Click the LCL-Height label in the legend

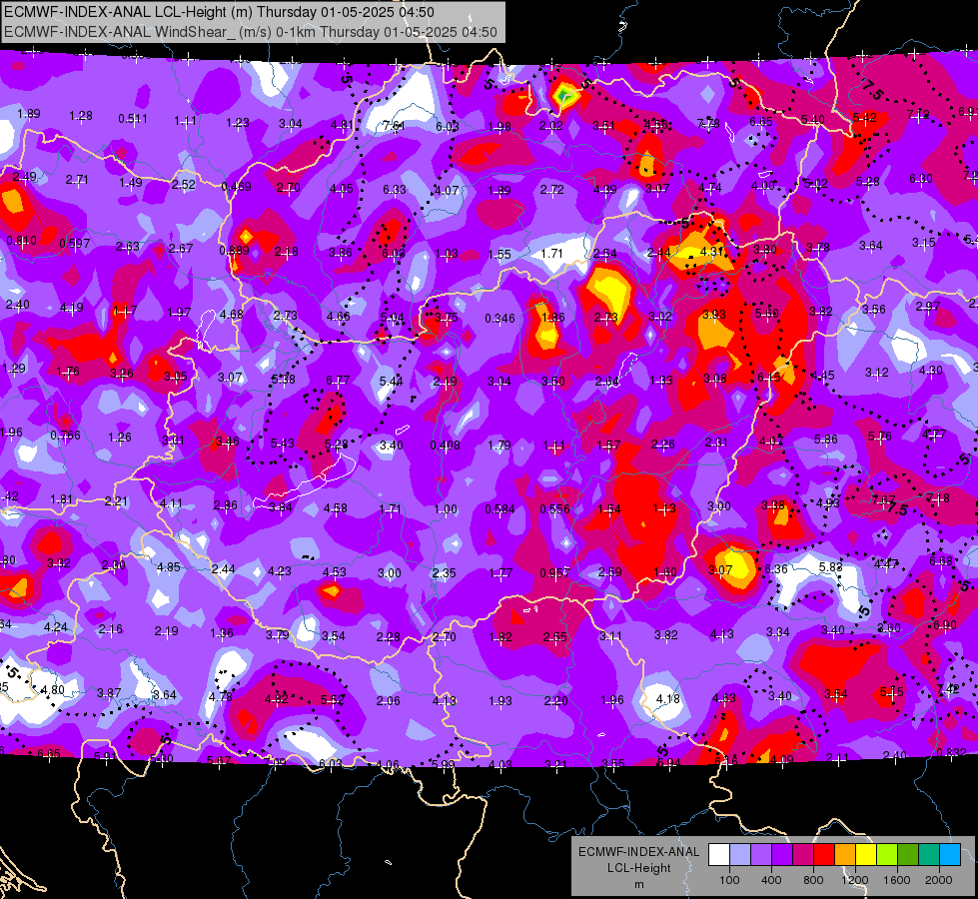(x=638, y=868)
